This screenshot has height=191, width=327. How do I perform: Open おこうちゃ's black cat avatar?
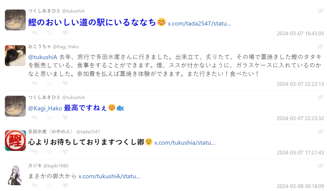(15, 56)
